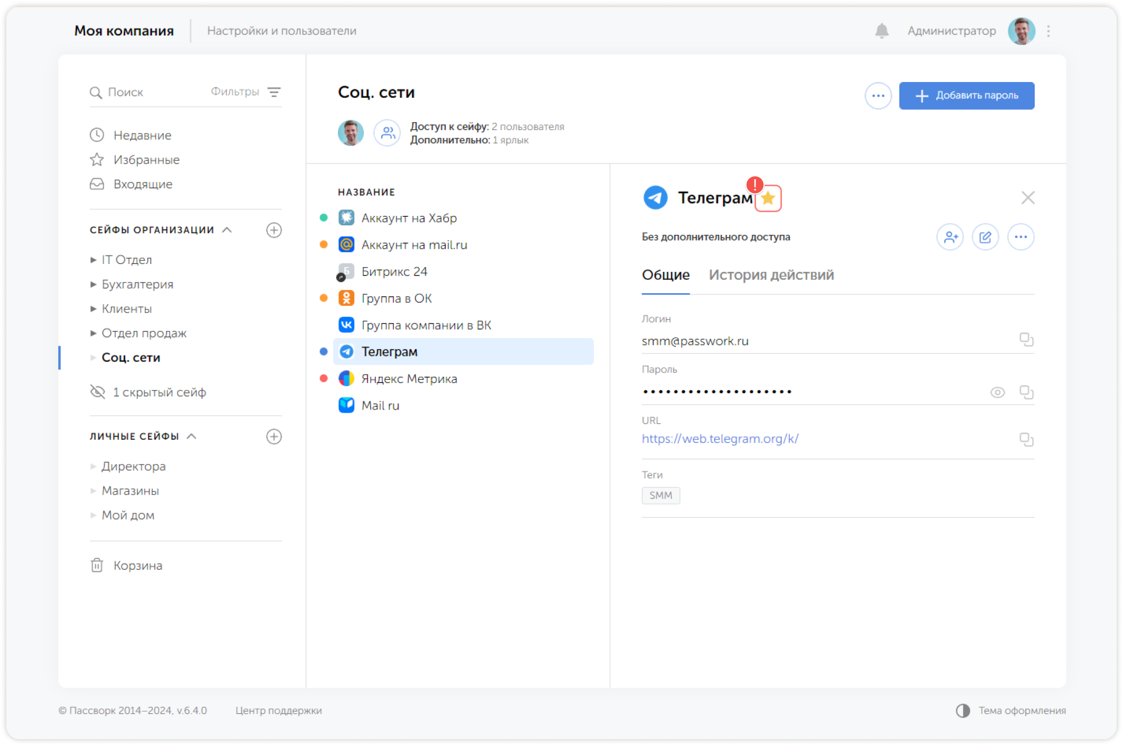Toggle Тема оформления theme switch
The width and height of the screenshot is (1123, 746).
[x=962, y=711]
